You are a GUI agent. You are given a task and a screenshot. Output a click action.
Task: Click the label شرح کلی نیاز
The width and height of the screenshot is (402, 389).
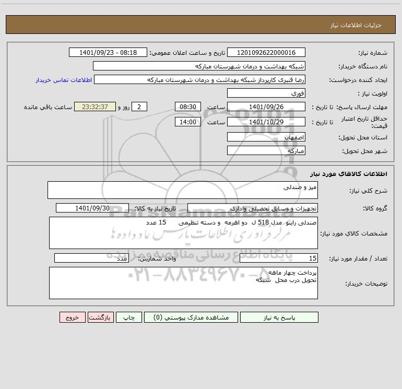pyautogui.click(x=369, y=191)
